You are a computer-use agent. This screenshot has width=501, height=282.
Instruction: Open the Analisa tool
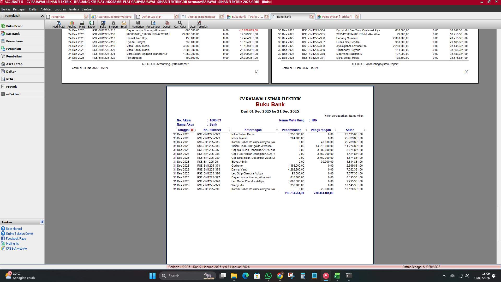pos(72,24)
